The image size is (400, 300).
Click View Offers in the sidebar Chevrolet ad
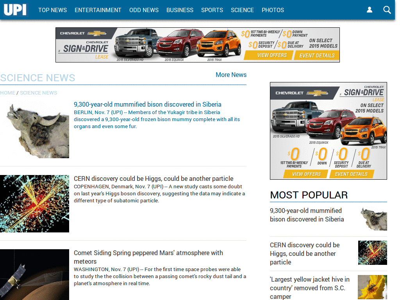click(x=306, y=174)
